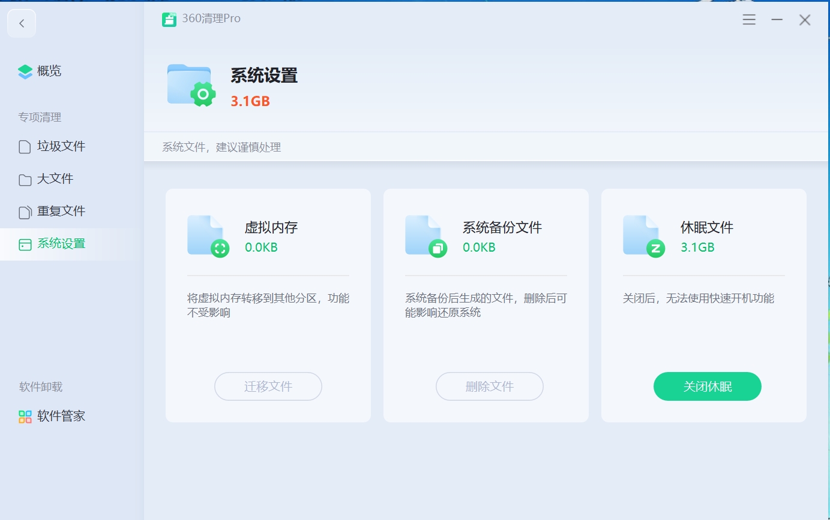
Task: Click the 系统文件，建议谨慎处理 notice
Action: point(221,147)
